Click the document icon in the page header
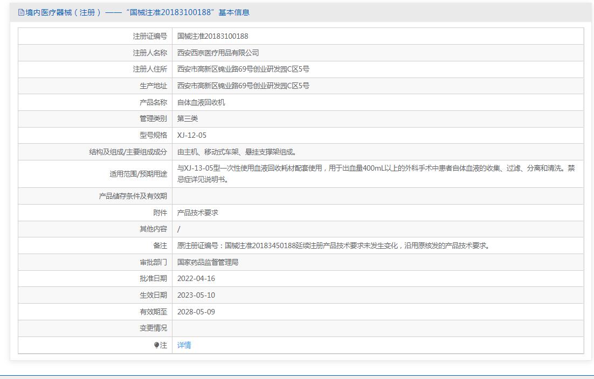594x379 pixels. click(21, 12)
